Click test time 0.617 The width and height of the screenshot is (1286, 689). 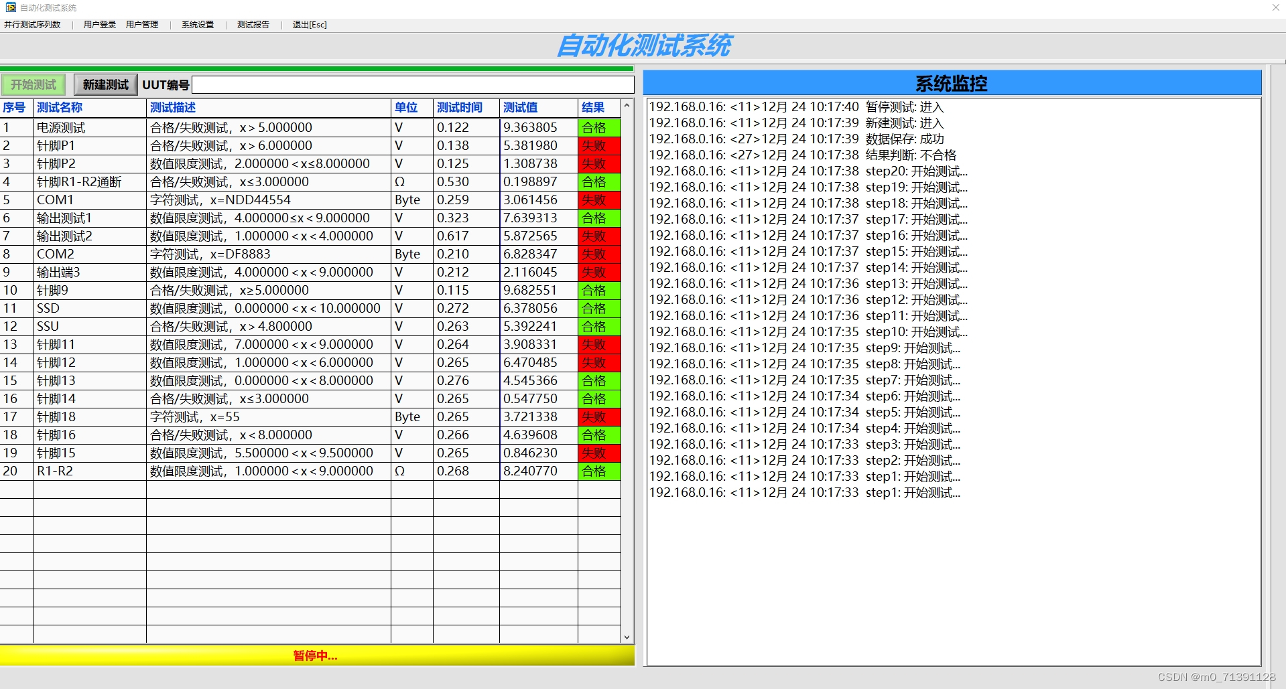point(466,236)
